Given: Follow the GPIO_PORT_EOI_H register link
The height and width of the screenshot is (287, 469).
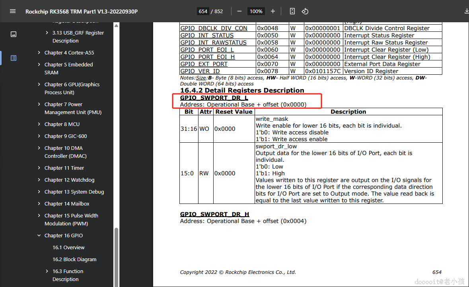Looking at the screenshot, I should 208,57.
